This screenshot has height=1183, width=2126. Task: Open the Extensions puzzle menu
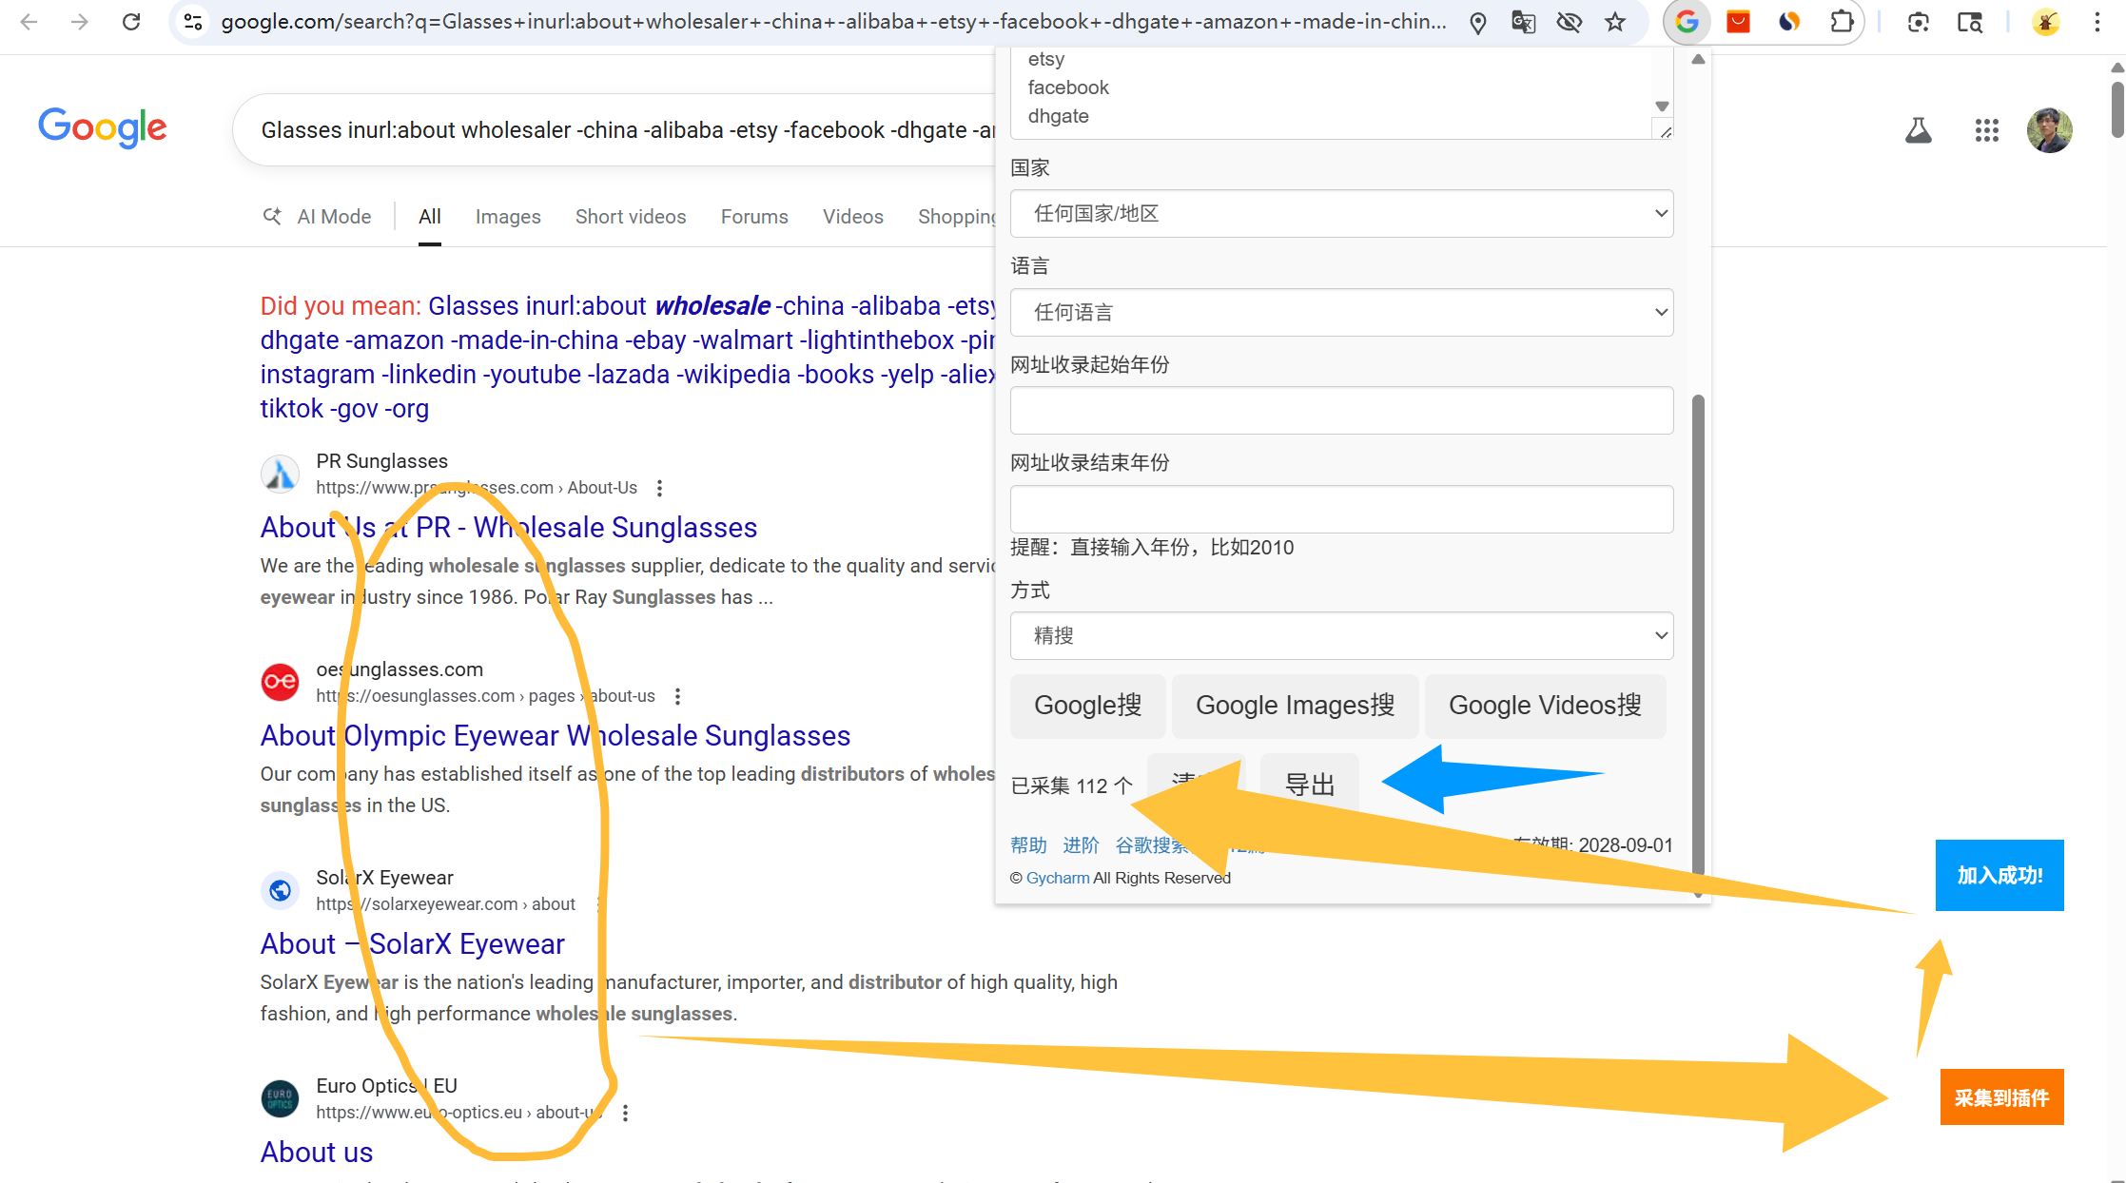(1842, 22)
